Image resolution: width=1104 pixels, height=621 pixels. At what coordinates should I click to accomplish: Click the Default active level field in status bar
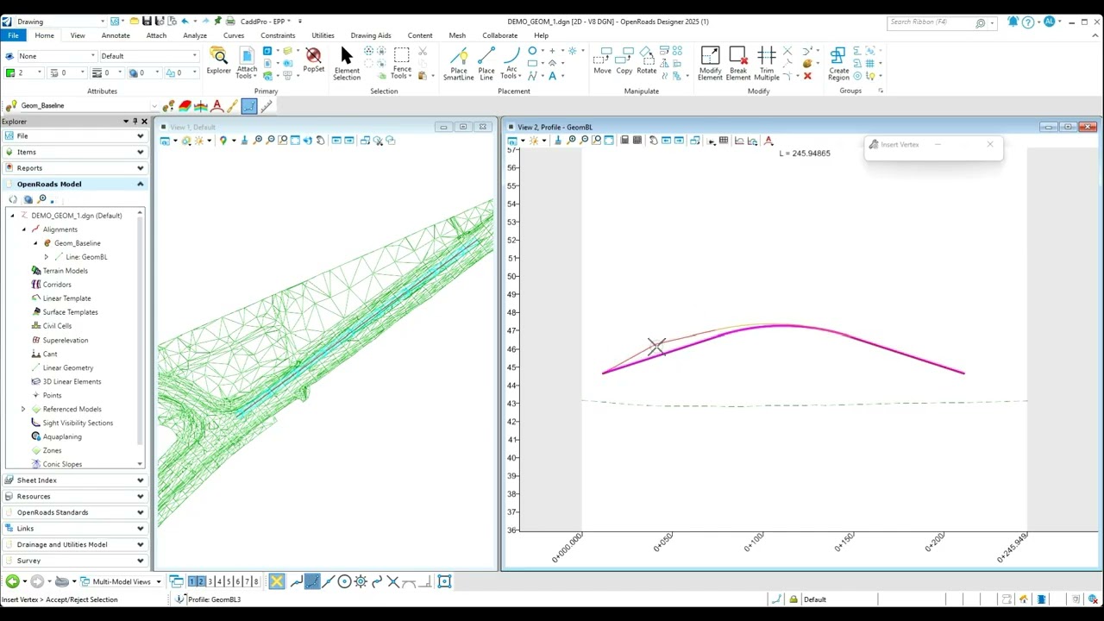[838, 599]
